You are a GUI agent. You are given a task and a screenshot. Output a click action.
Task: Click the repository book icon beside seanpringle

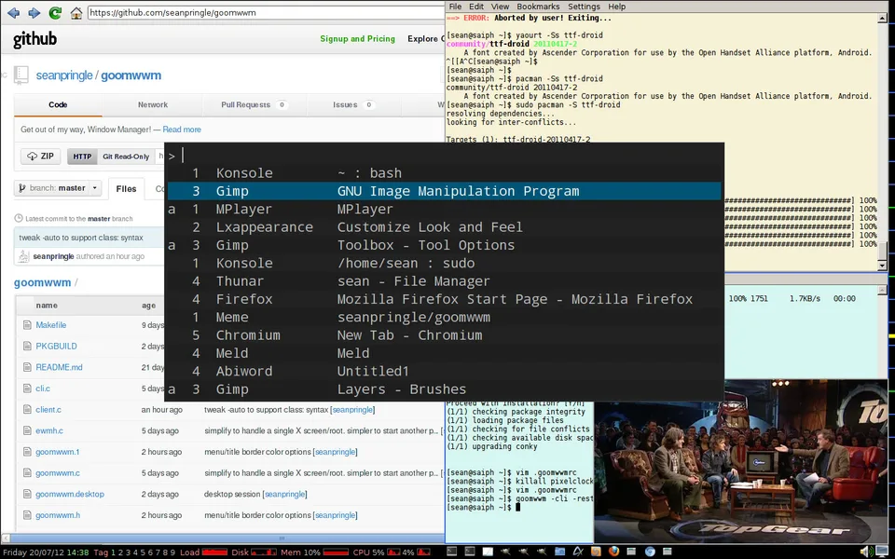tap(21, 75)
